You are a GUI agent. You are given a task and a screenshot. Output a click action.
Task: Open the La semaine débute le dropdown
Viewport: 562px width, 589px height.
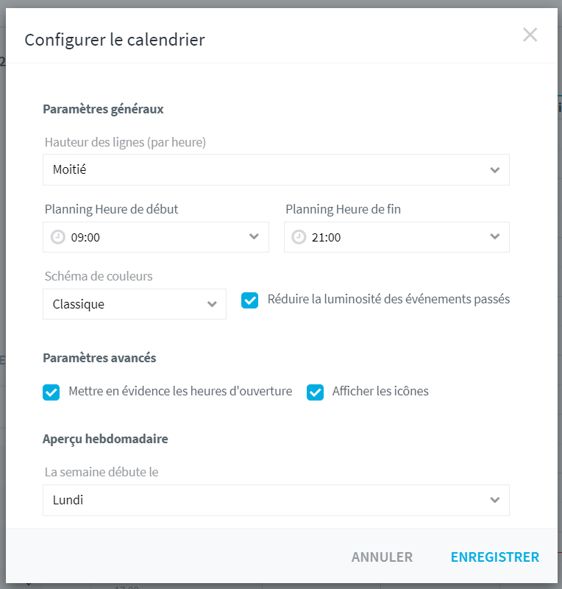click(276, 500)
